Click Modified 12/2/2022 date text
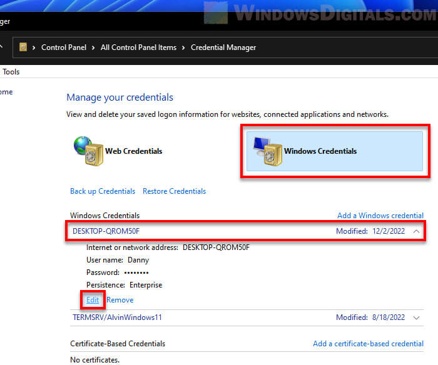438x365 pixels. pyautogui.click(x=370, y=231)
